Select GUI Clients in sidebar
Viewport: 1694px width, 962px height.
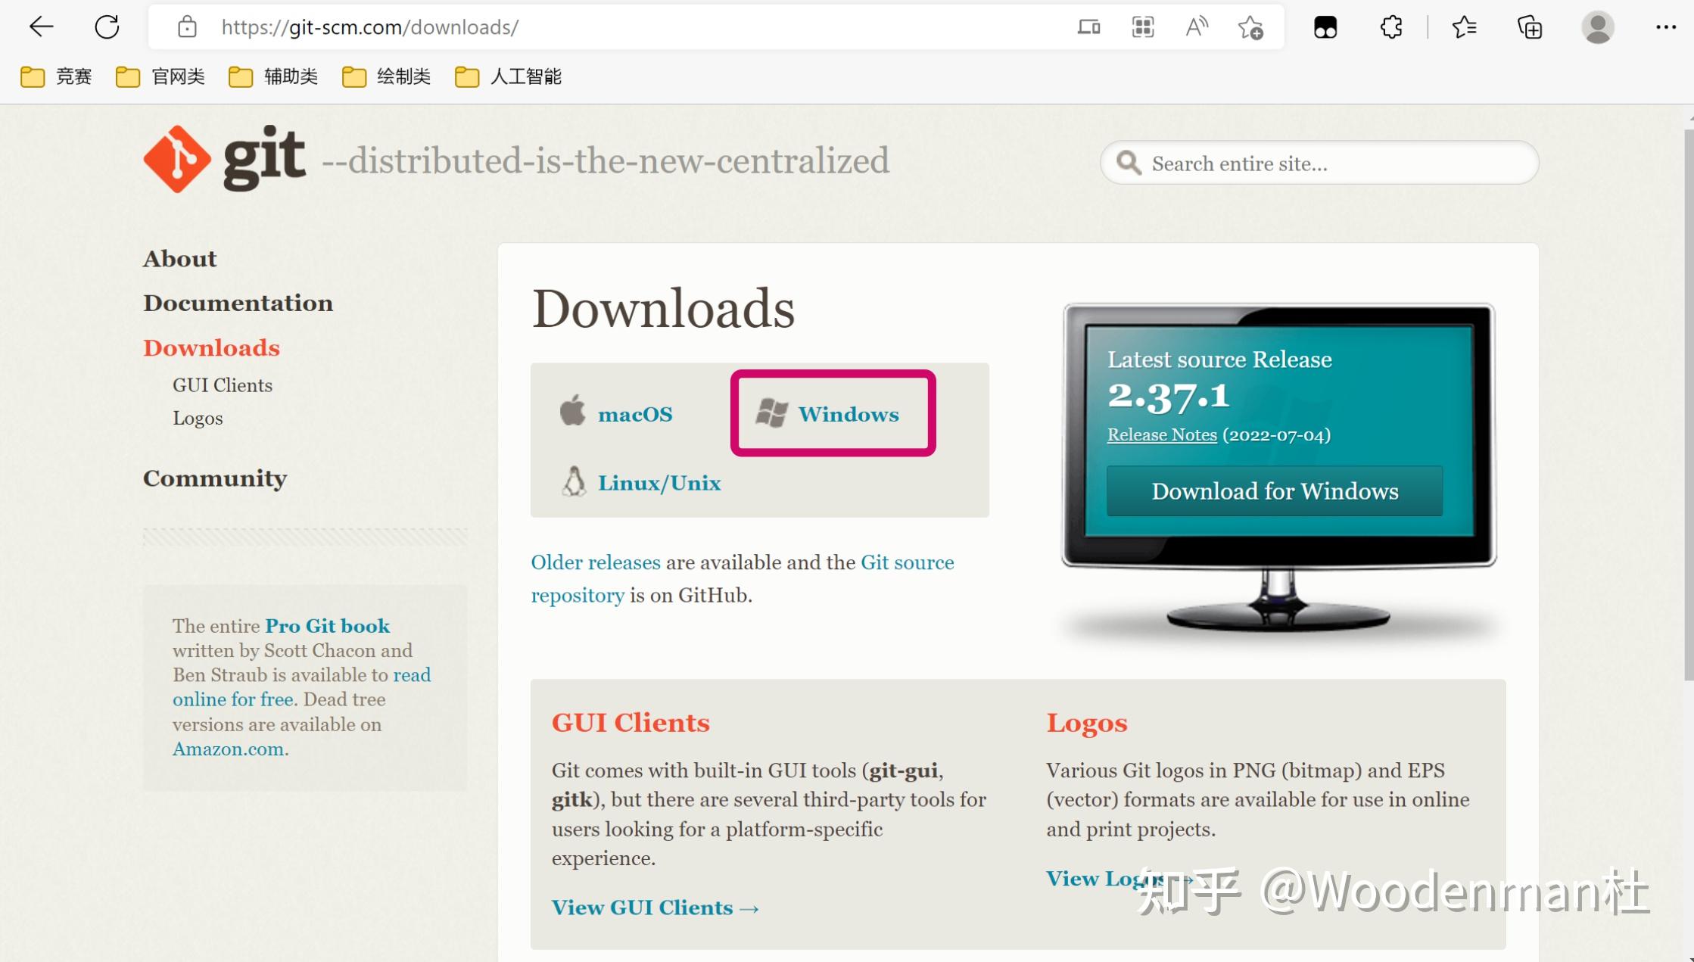click(x=222, y=385)
